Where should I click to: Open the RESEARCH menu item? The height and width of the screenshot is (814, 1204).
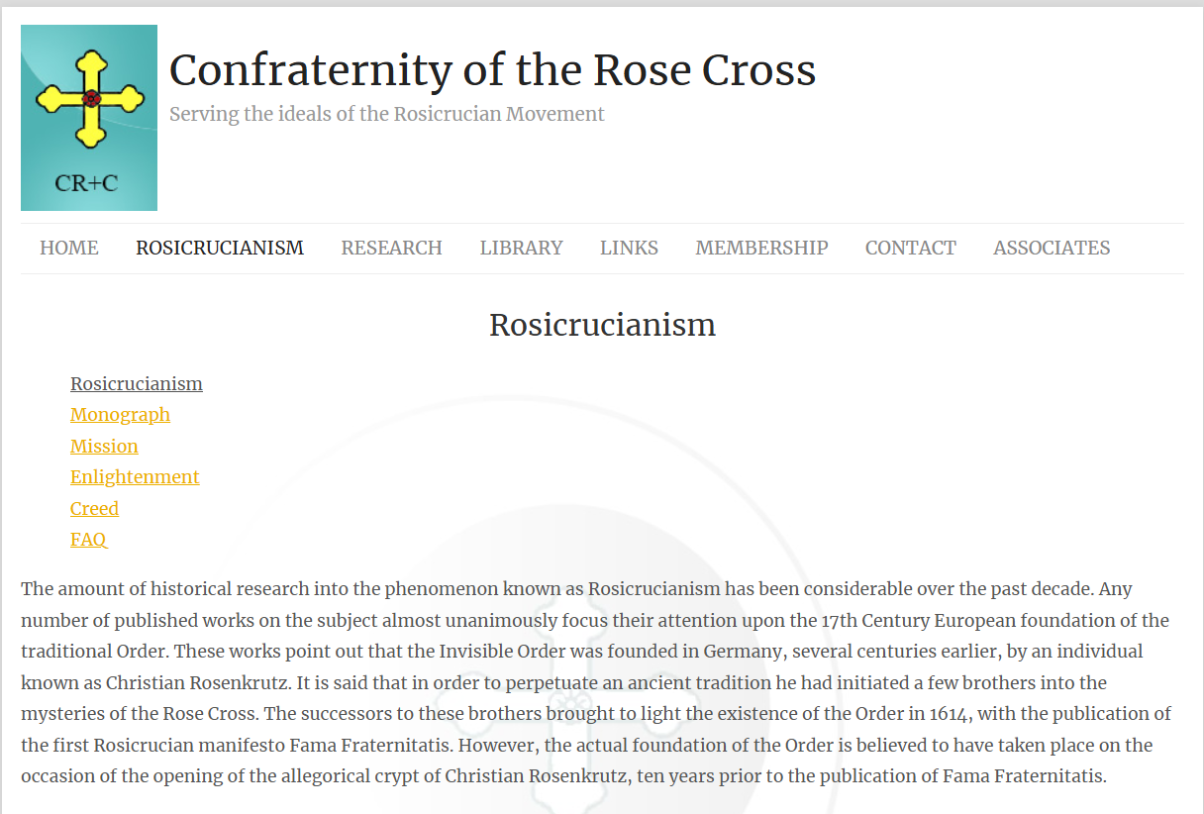(392, 248)
